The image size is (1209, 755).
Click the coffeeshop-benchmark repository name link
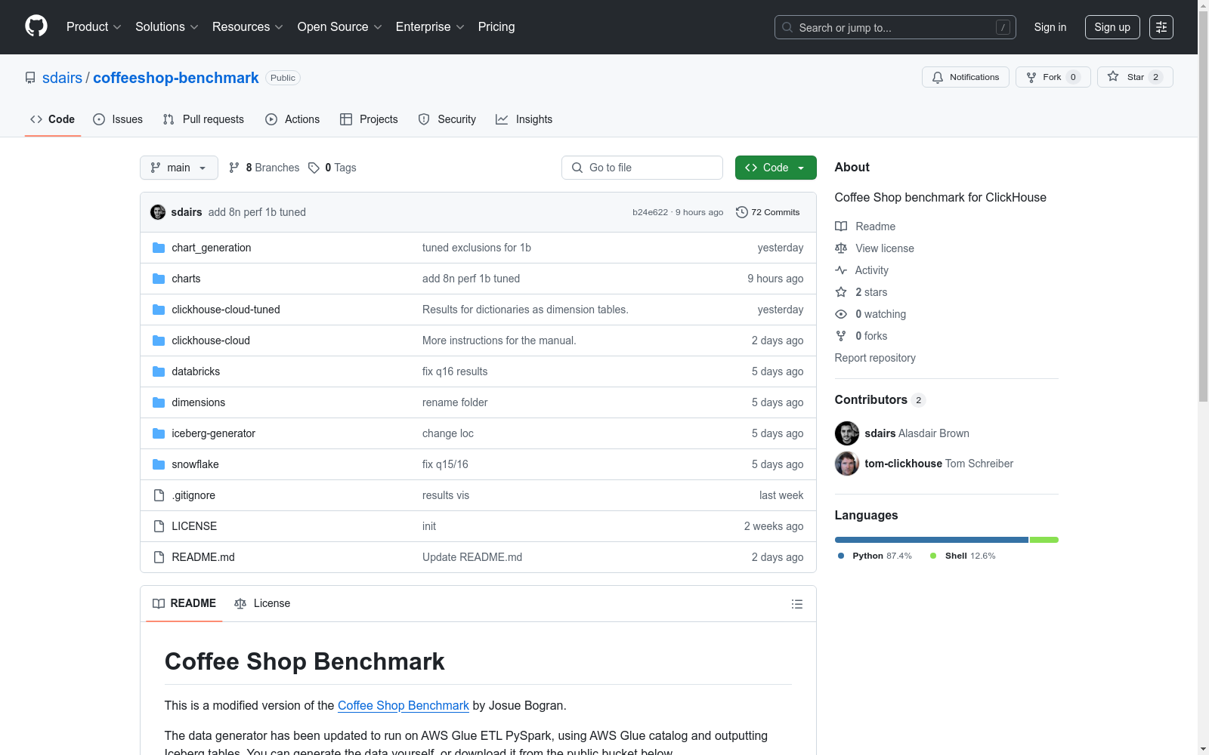coord(176,78)
